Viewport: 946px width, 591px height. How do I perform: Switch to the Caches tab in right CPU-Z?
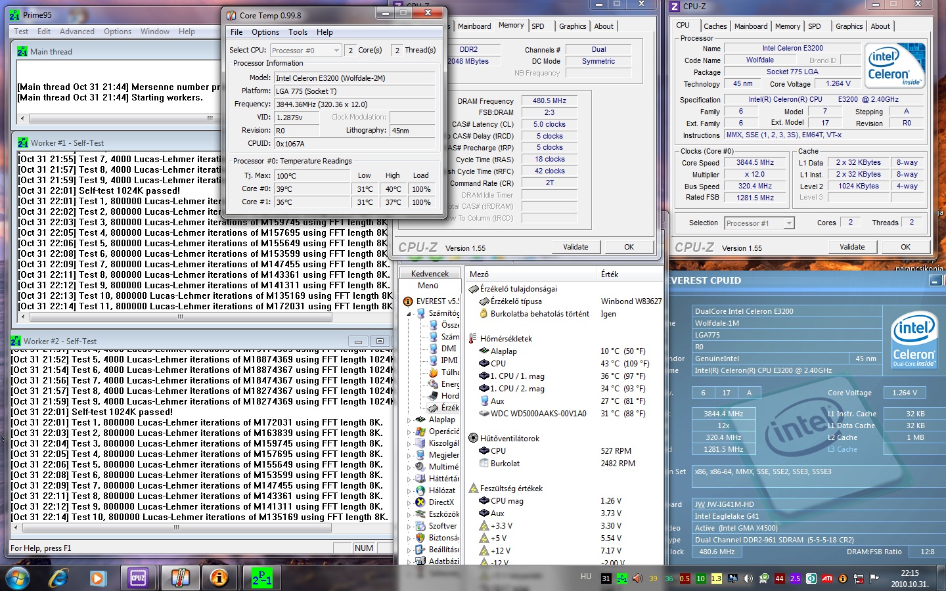click(715, 26)
